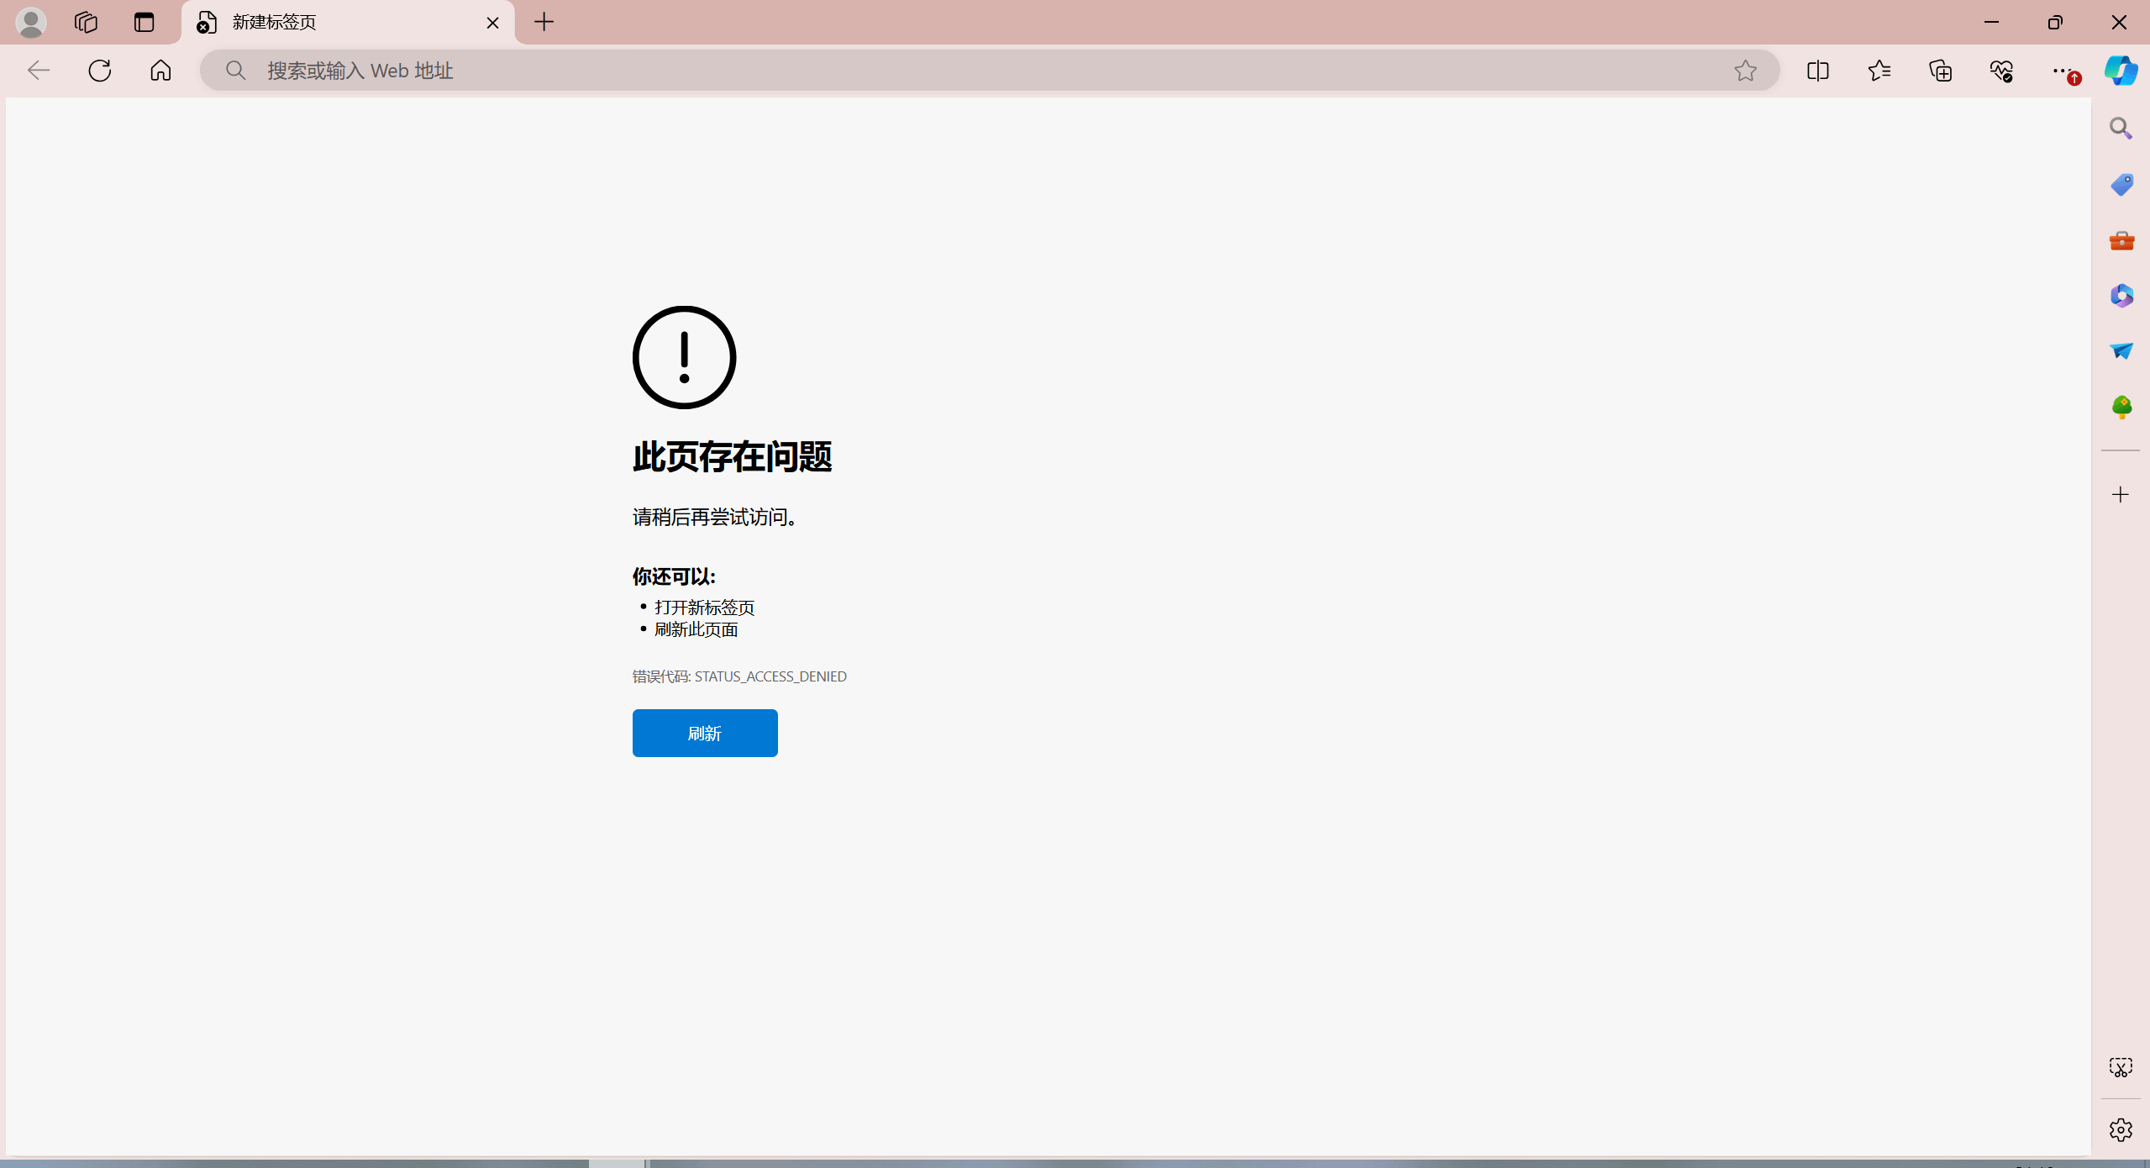Open Browser essentials heart icon
This screenshot has width=2150, height=1168.
click(x=2001, y=71)
